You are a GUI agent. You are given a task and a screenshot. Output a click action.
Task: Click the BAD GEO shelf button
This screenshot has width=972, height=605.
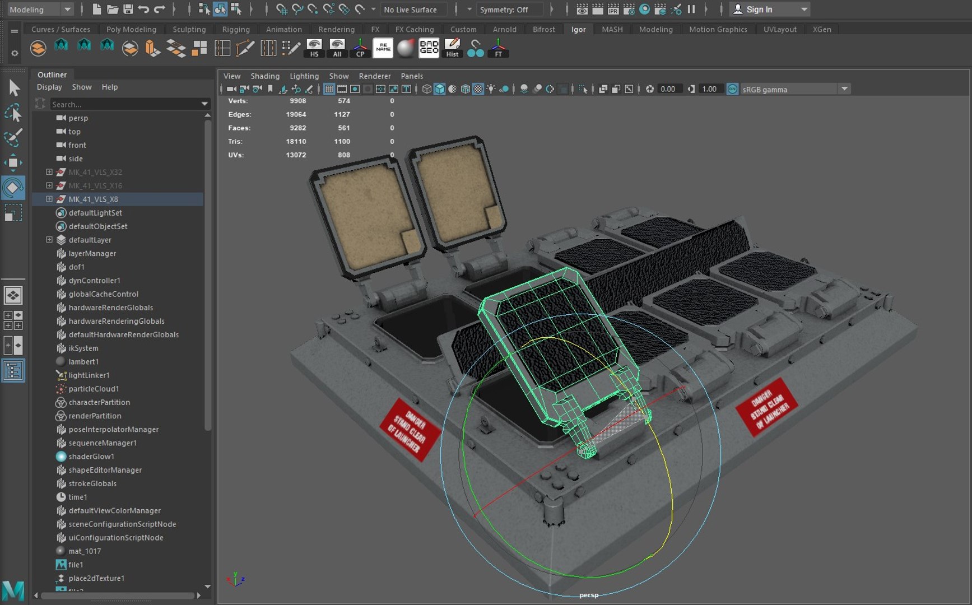(x=429, y=48)
